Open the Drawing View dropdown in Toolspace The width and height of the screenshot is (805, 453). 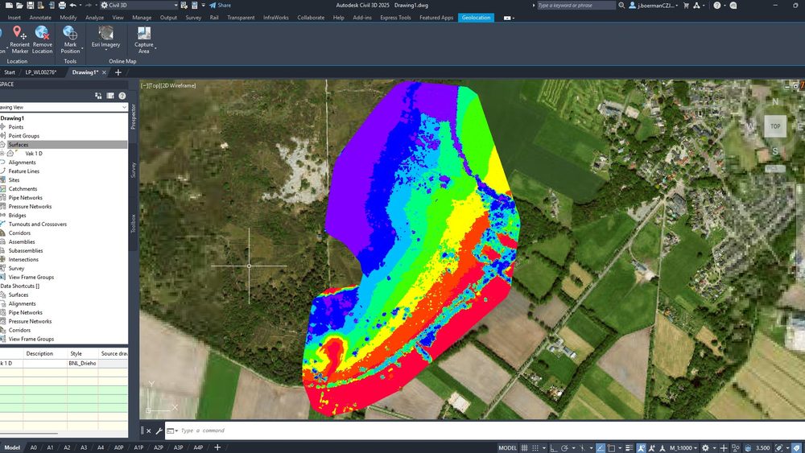pos(63,107)
